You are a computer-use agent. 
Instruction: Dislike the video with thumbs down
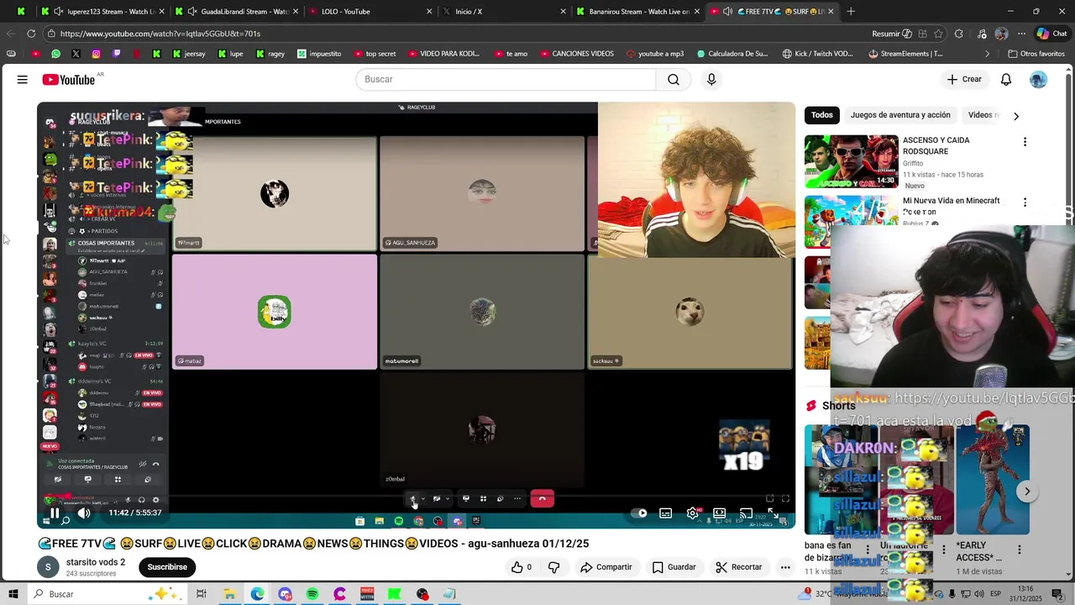coord(553,567)
